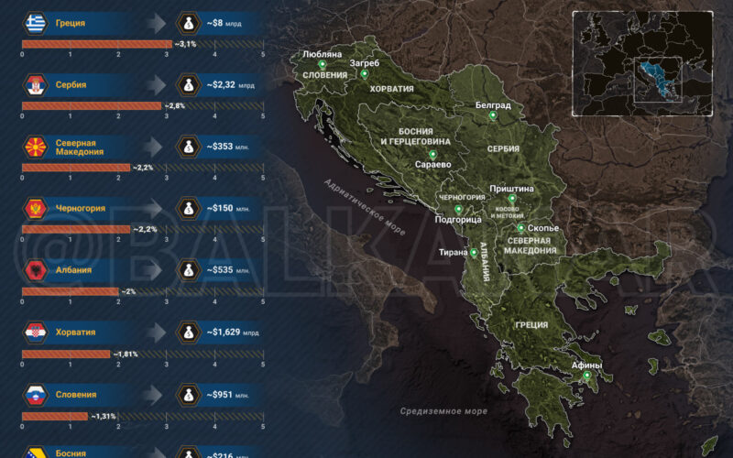Click the ~$1,629 млрд value
This screenshot has height=458, width=733.
(x=233, y=333)
